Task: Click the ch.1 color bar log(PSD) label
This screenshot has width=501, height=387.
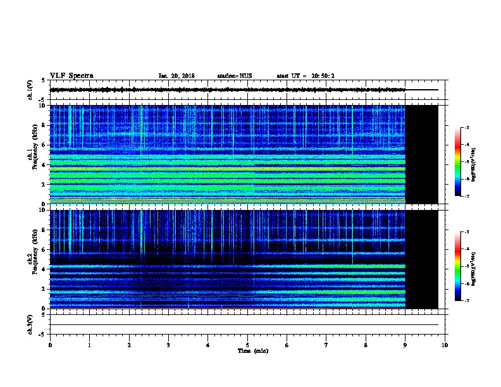Action: [x=473, y=164]
